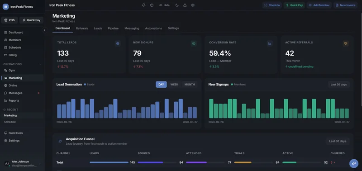Click the Iron Peak Fitness IR logo
362x171 pixels.
coord(5,7)
